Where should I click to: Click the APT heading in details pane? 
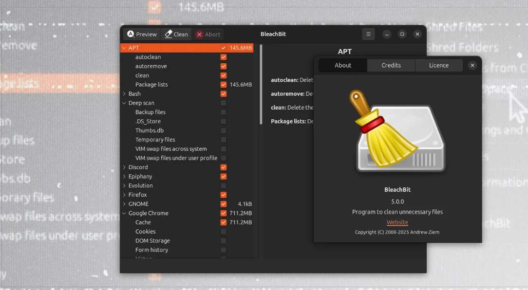pyautogui.click(x=345, y=52)
